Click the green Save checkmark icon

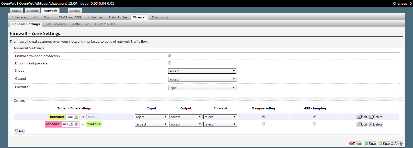click(367, 144)
